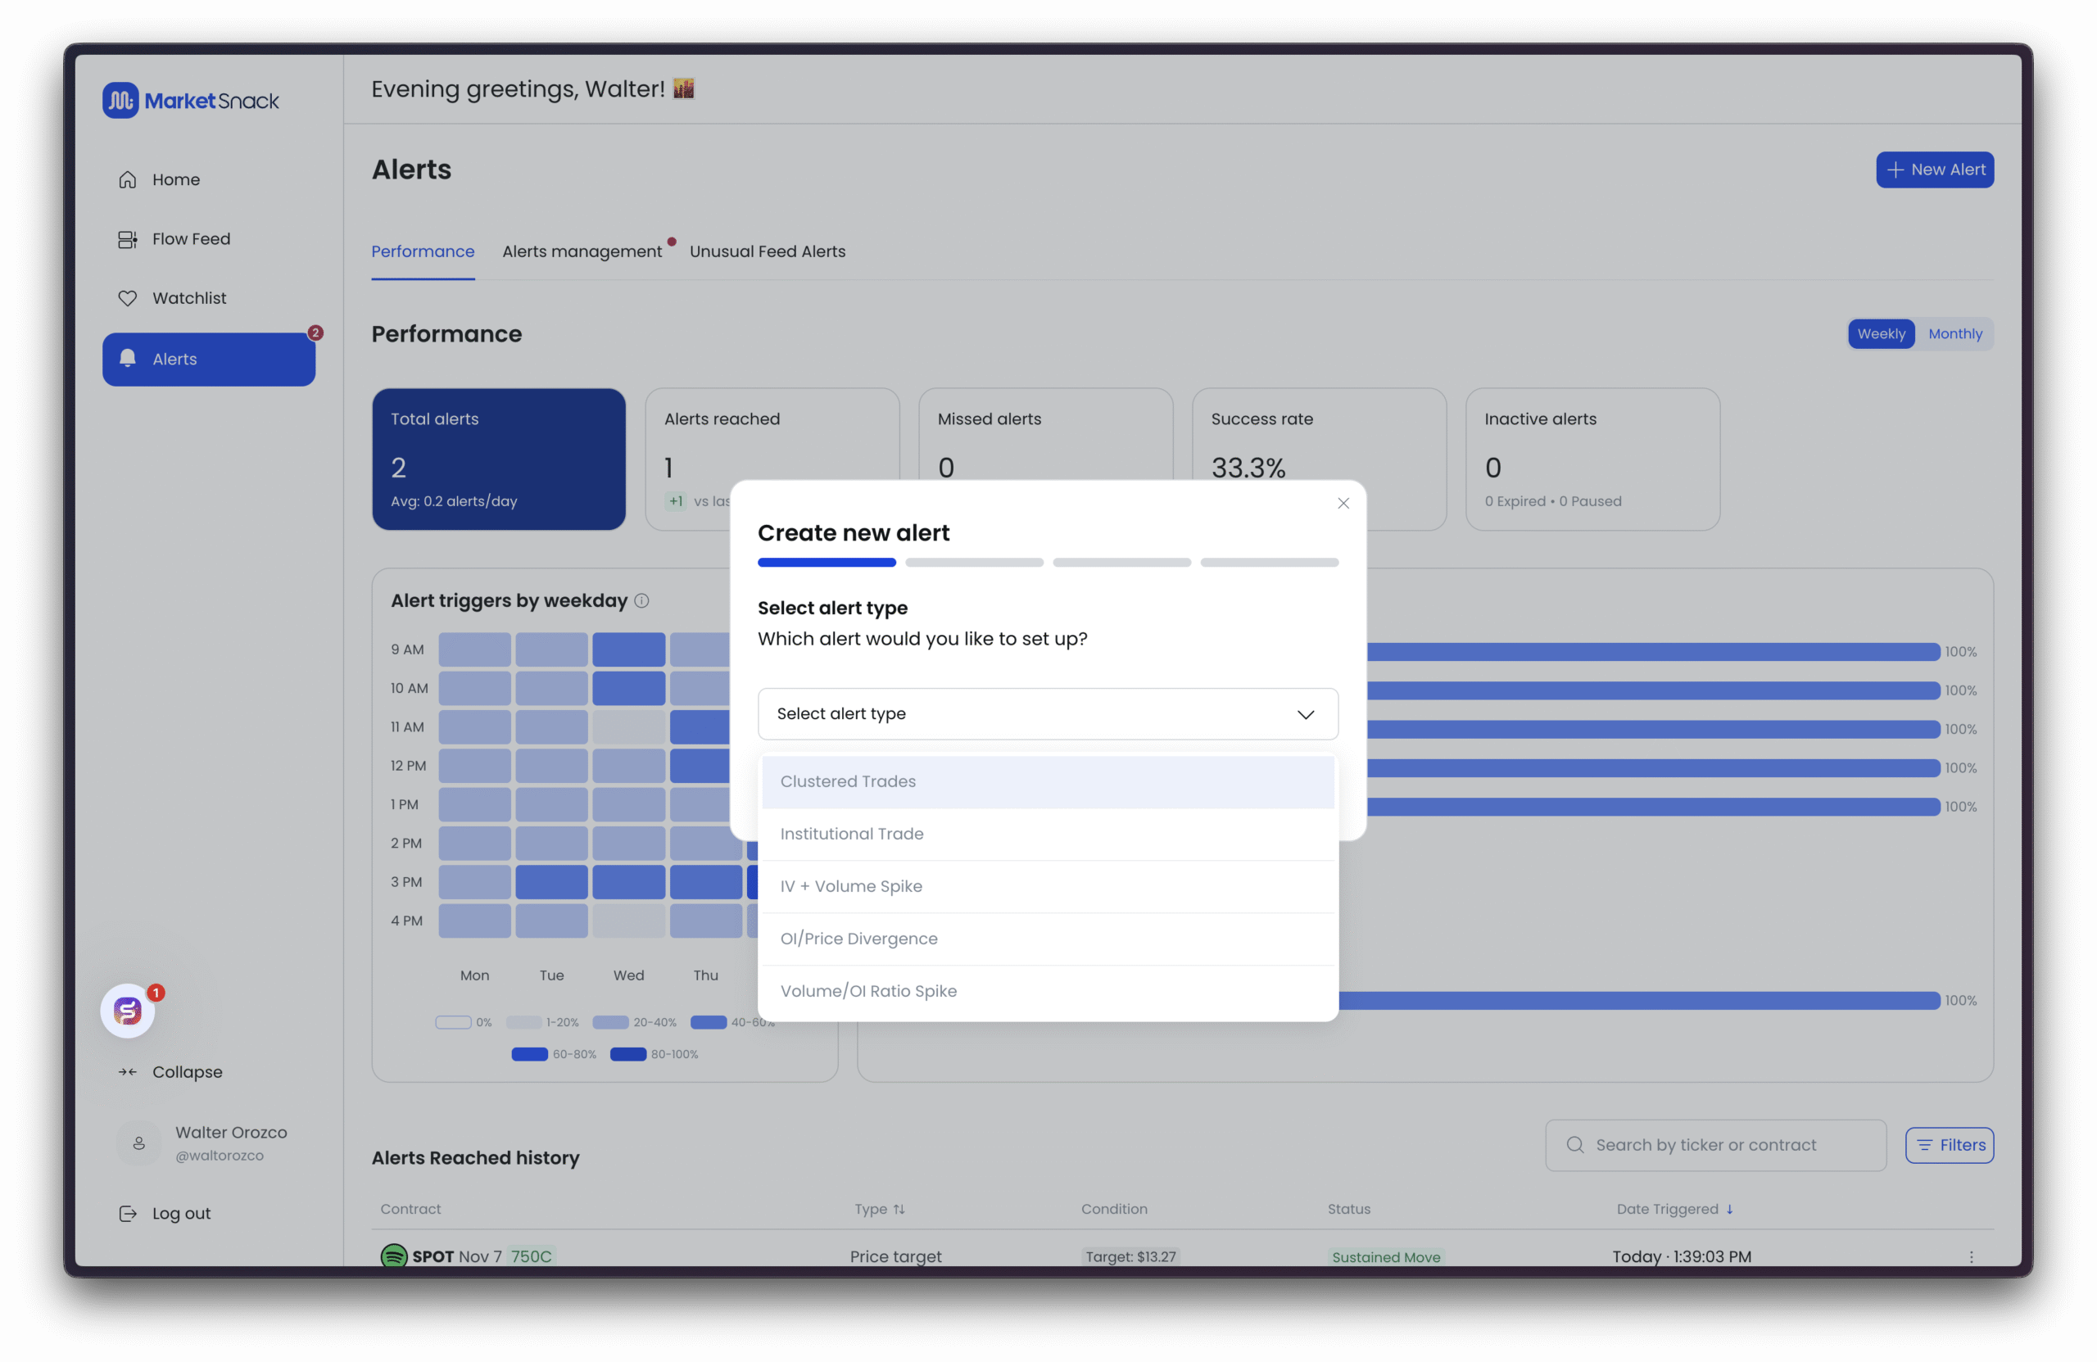Click the Log out icon
Image resolution: width=2097 pixels, height=1362 pixels.
pos(128,1213)
